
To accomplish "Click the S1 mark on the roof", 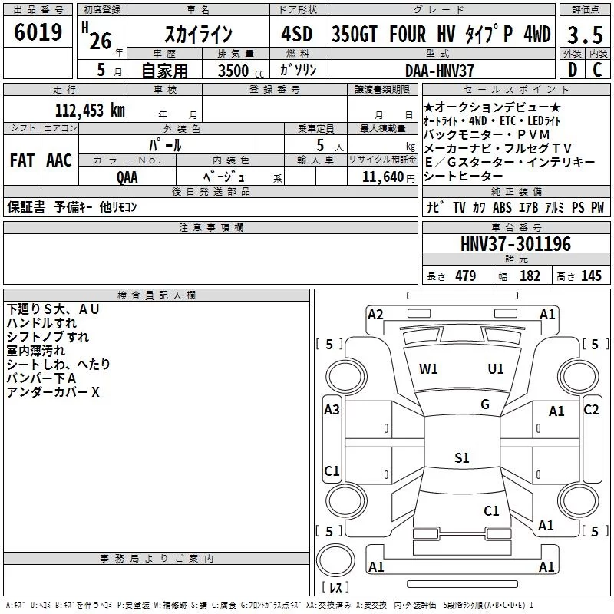I will (462, 457).
